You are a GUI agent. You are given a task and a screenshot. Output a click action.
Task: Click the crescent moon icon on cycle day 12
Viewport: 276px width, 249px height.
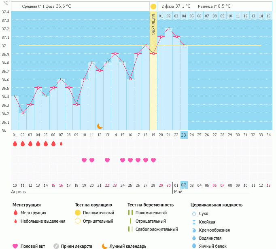tap(100, 126)
